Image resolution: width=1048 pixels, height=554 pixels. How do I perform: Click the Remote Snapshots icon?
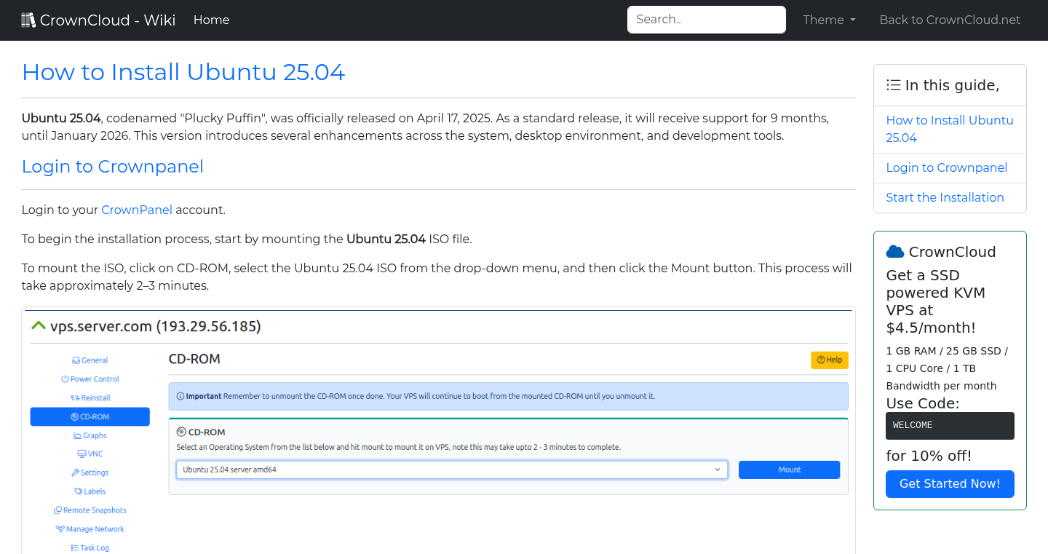point(57,510)
